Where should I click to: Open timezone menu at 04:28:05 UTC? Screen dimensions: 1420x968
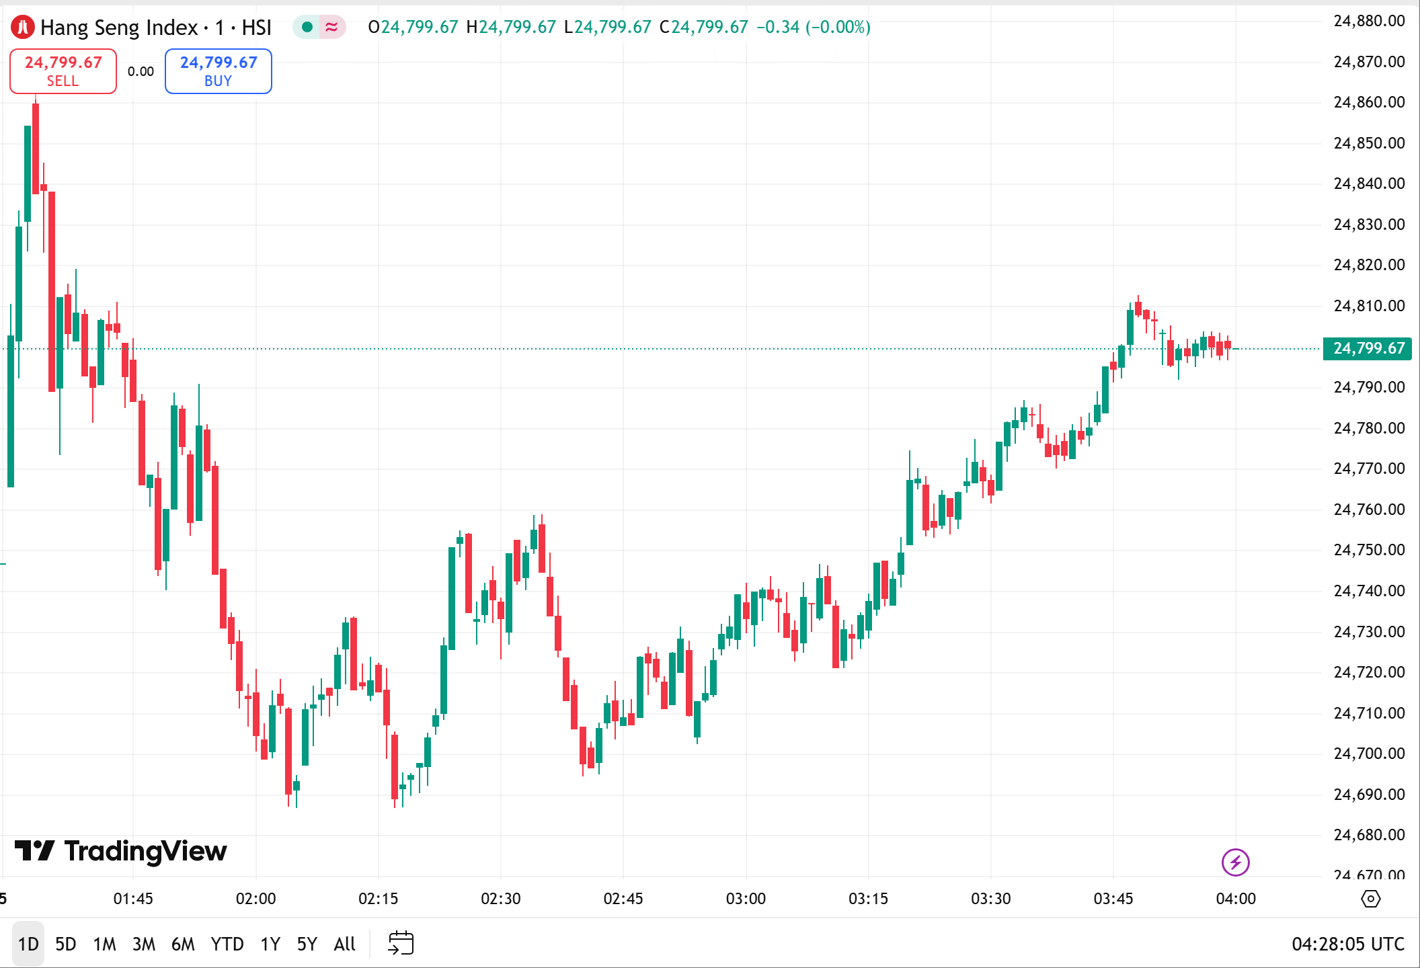1347,944
